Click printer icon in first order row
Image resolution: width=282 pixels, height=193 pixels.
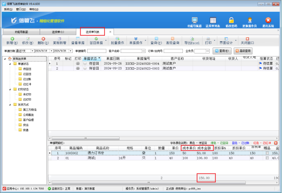click(x=78, y=64)
